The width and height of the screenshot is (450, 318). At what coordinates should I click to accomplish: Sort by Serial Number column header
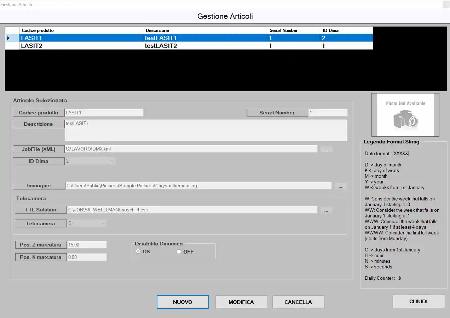[x=293, y=30]
